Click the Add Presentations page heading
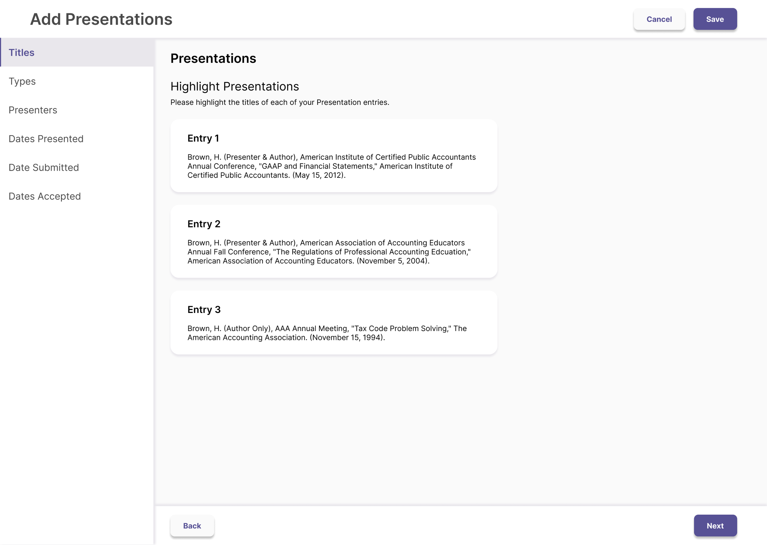Screen dimensions: 767x545 tap(101, 19)
